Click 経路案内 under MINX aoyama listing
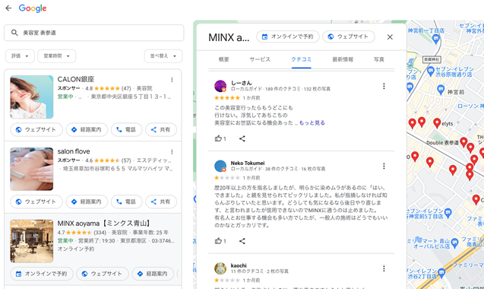The height and width of the screenshot is (289, 484). coord(153,274)
